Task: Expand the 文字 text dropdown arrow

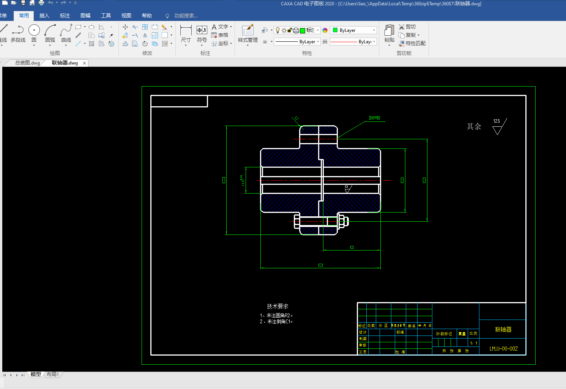Action: coord(231,27)
